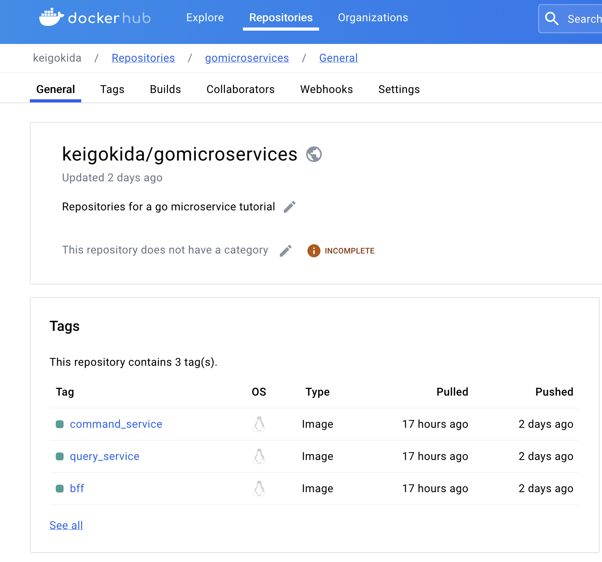
Task: Click the Type column header
Action: click(317, 392)
